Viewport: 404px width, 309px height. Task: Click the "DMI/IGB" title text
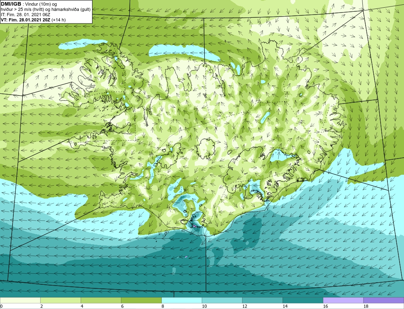point(11,4)
